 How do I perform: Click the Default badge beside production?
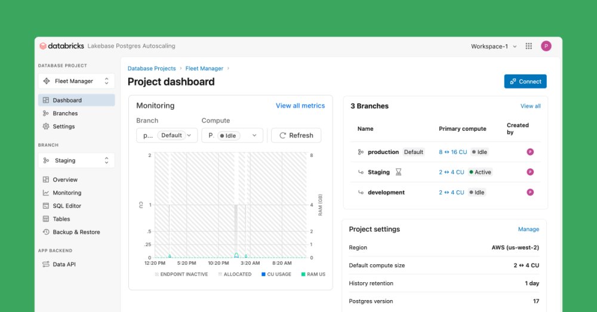tap(414, 152)
